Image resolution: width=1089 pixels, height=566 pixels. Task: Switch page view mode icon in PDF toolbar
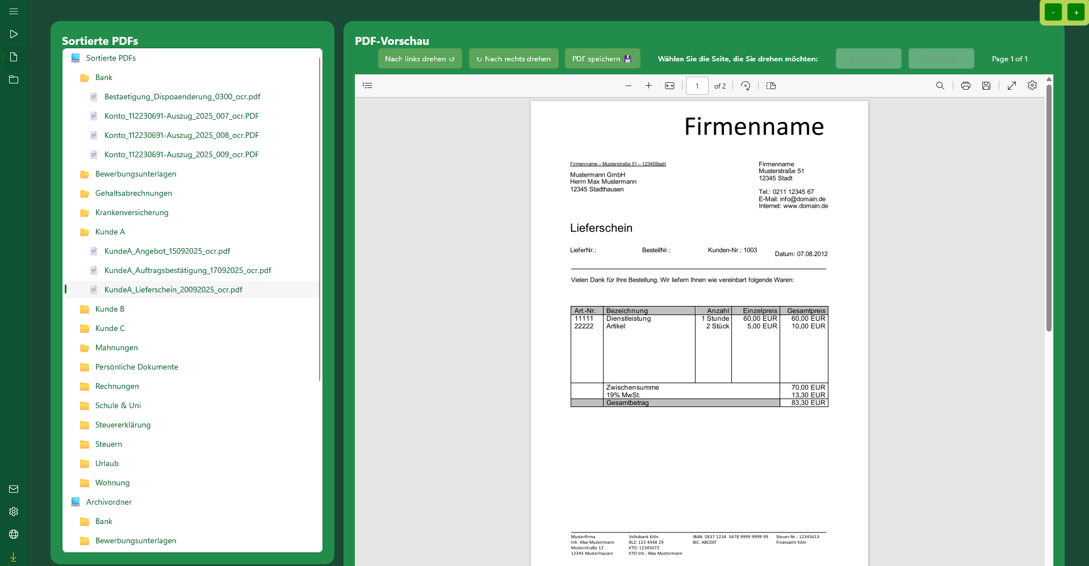[770, 86]
